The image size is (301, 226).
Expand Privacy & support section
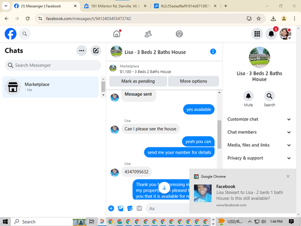(259, 158)
